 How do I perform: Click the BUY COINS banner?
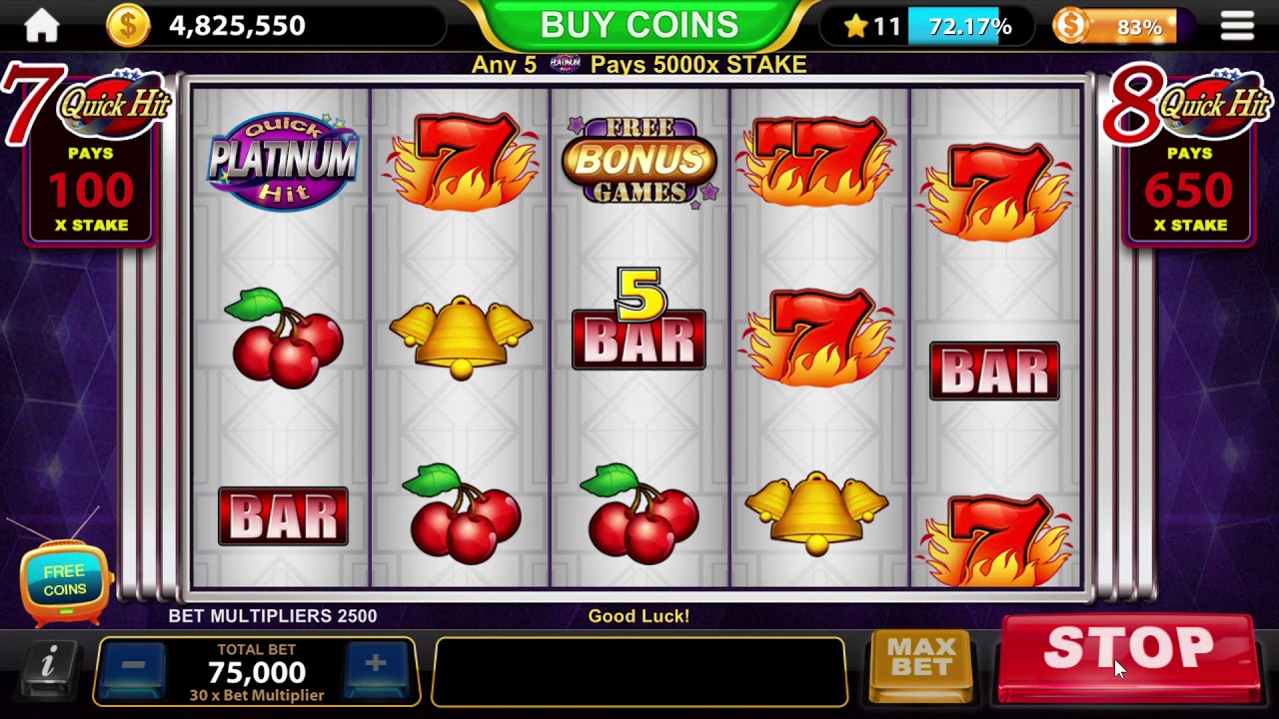point(639,26)
